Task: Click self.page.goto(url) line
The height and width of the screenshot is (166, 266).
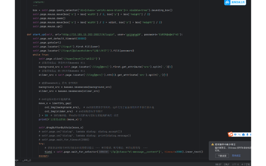Action: click(47, 42)
